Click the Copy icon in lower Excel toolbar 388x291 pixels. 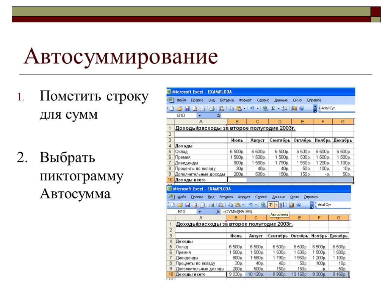[230, 205]
